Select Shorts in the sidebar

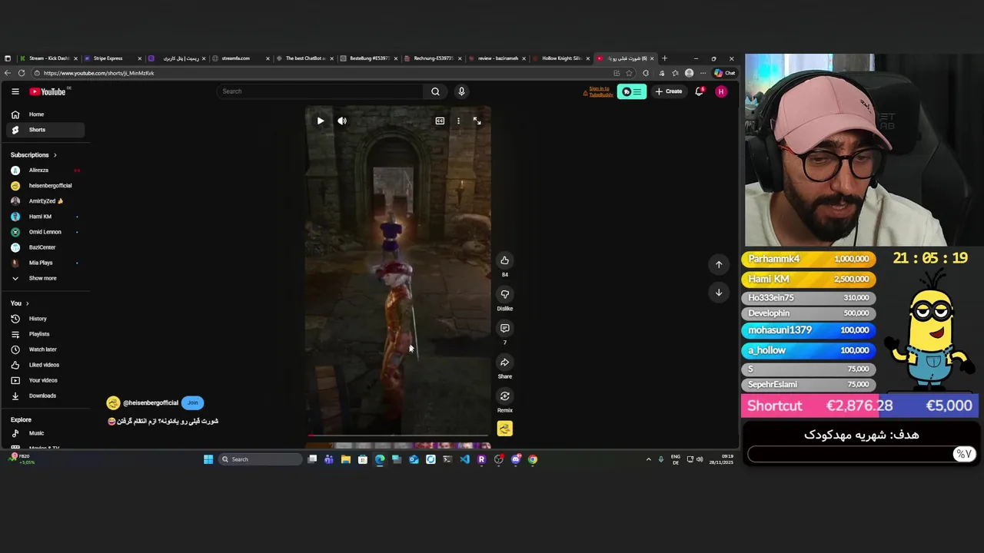click(46, 130)
